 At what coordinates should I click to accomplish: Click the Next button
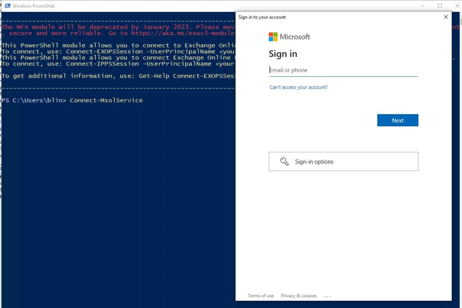click(x=397, y=120)
